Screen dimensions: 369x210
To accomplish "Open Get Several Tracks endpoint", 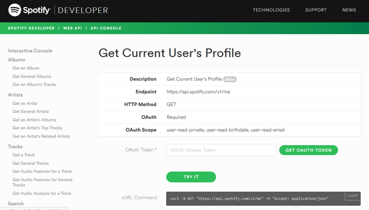I will point(31,163).
